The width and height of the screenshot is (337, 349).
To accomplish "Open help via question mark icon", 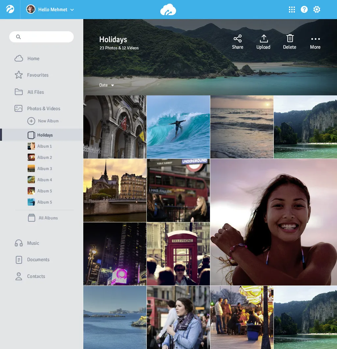I will click(x=304, y=10).
